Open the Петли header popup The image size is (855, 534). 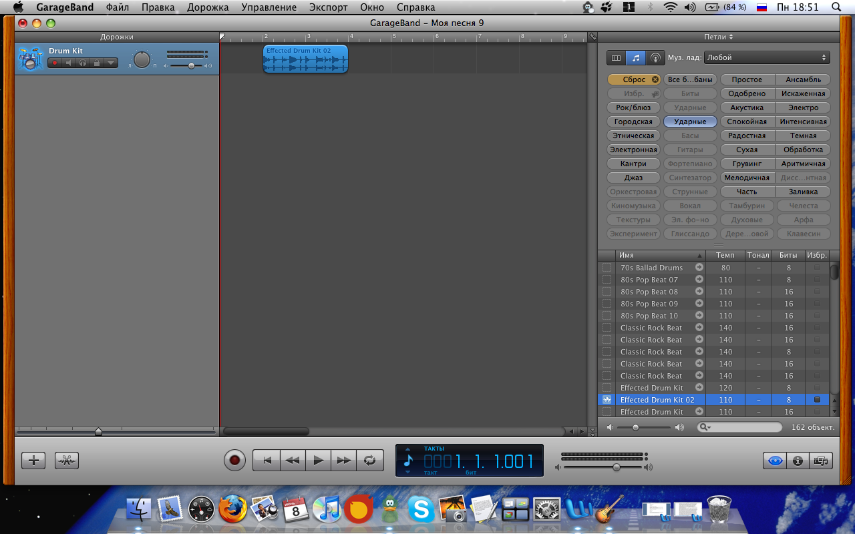(719, 37)
